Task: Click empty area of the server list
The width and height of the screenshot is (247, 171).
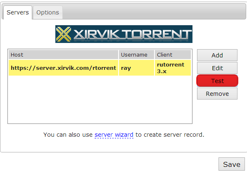Action: point(100,100)
